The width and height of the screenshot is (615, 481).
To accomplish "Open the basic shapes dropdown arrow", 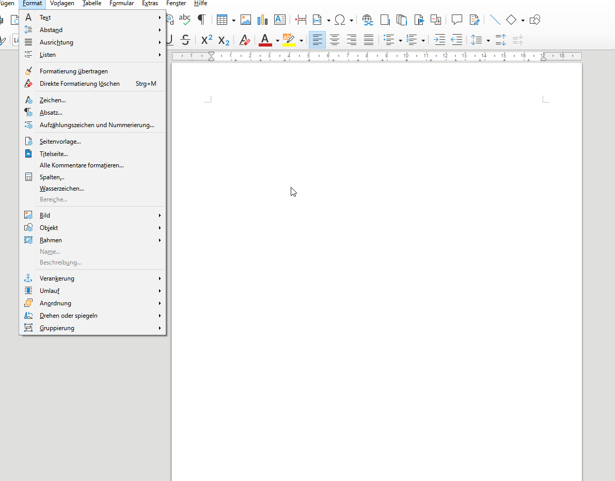I will click(522, 20).
